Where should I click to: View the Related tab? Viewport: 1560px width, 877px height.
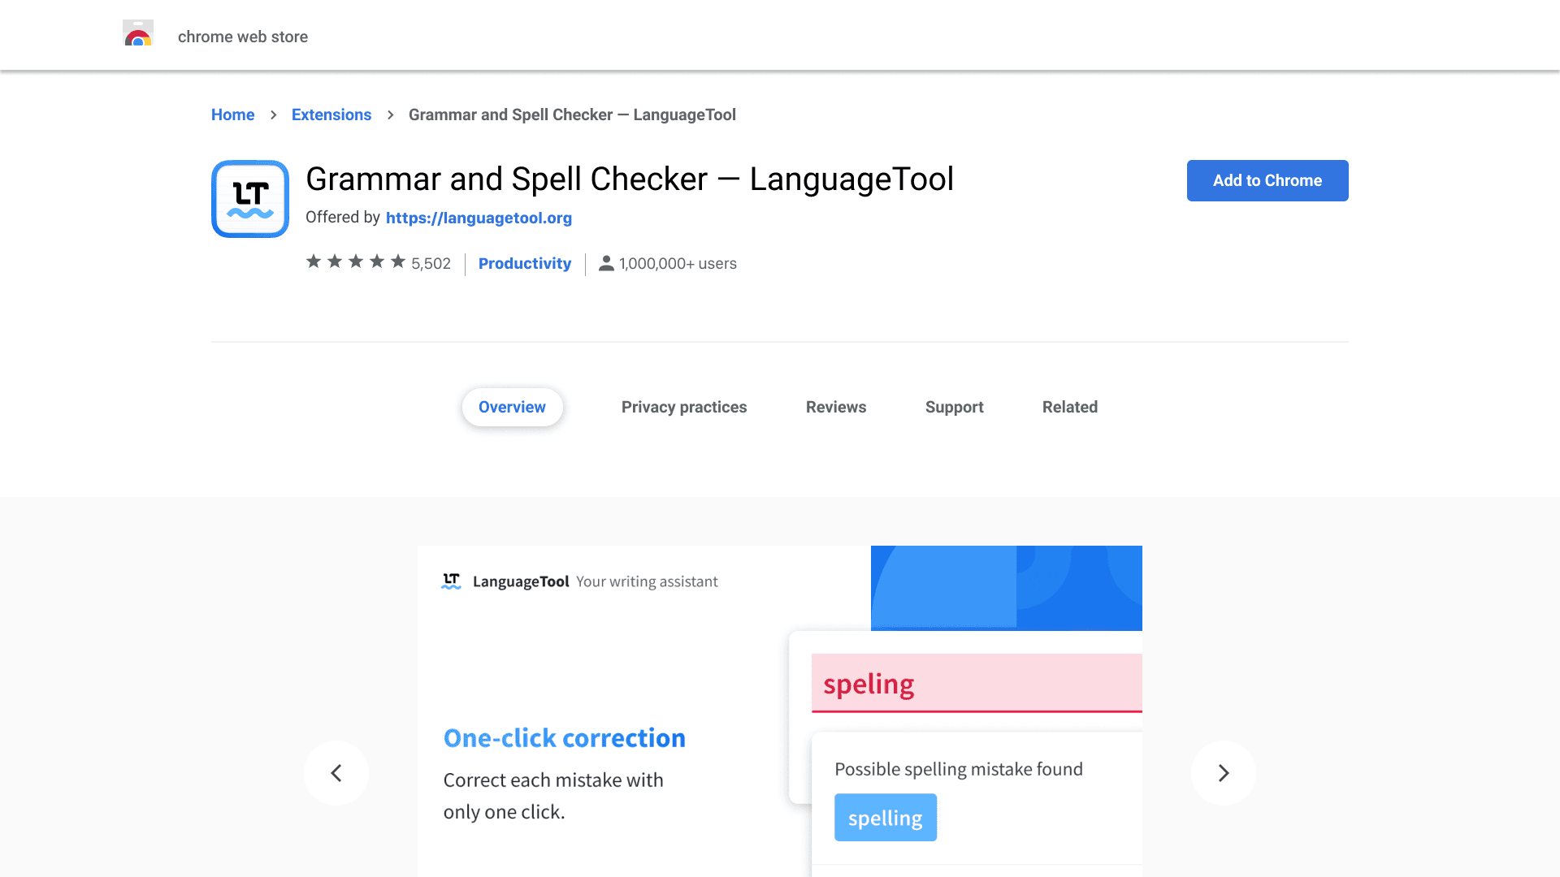click(1069, 407)
